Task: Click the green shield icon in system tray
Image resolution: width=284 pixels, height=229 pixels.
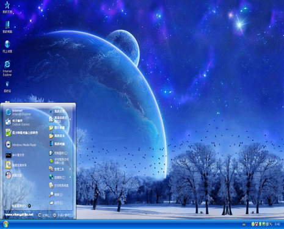Action: click(263, 224)
